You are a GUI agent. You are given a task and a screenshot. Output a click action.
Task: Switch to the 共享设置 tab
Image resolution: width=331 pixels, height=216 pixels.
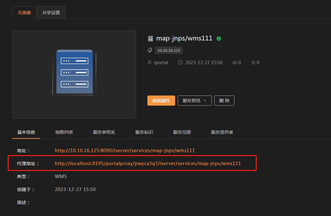tap(51, 13)
